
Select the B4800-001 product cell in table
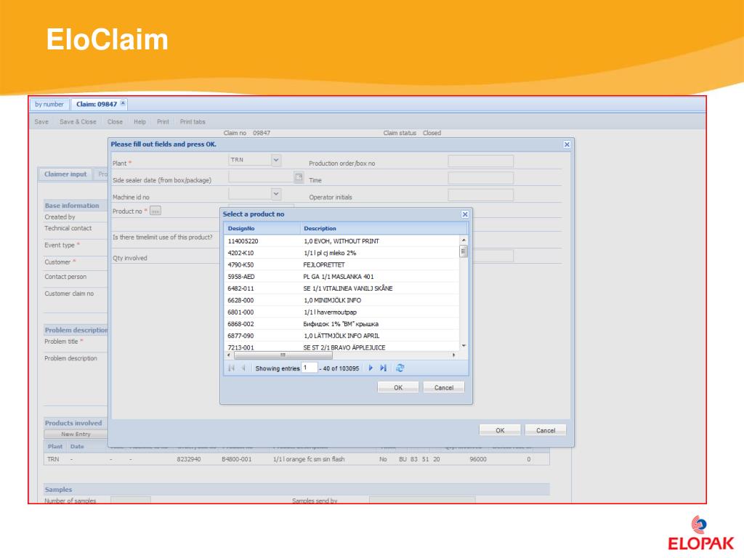[237, 459]
